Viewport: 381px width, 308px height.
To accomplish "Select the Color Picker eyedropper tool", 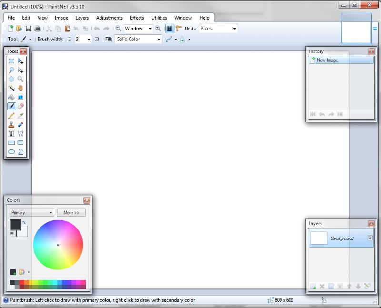I will pyautogui.click(x=20, y=116).
